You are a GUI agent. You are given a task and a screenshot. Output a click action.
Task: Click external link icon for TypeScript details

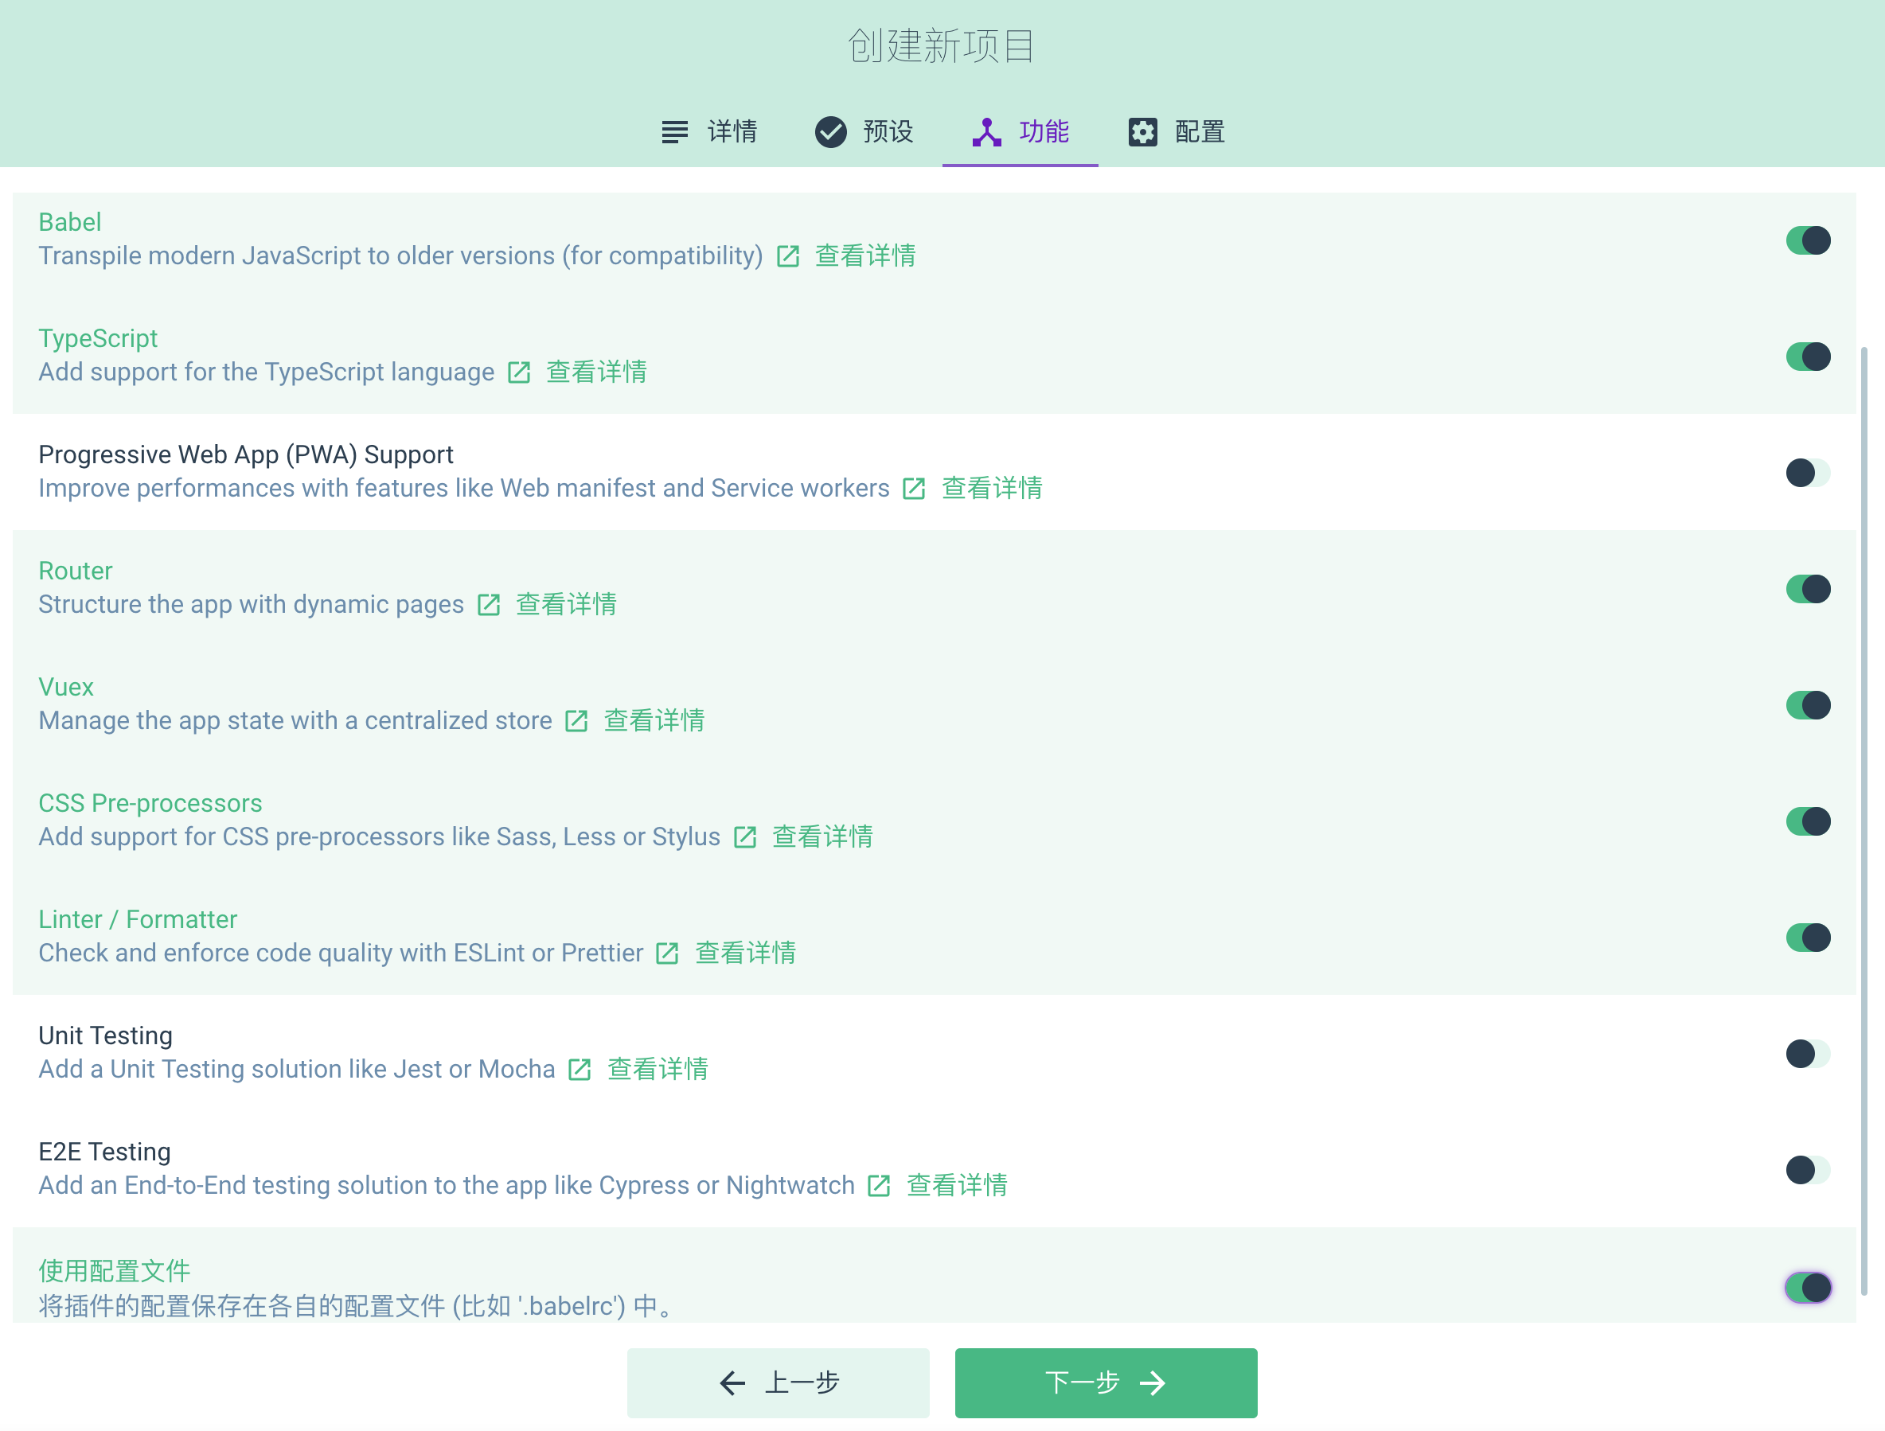519,373
